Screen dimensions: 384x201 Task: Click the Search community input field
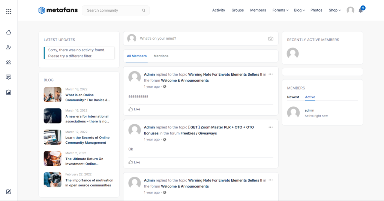[112, 10]
